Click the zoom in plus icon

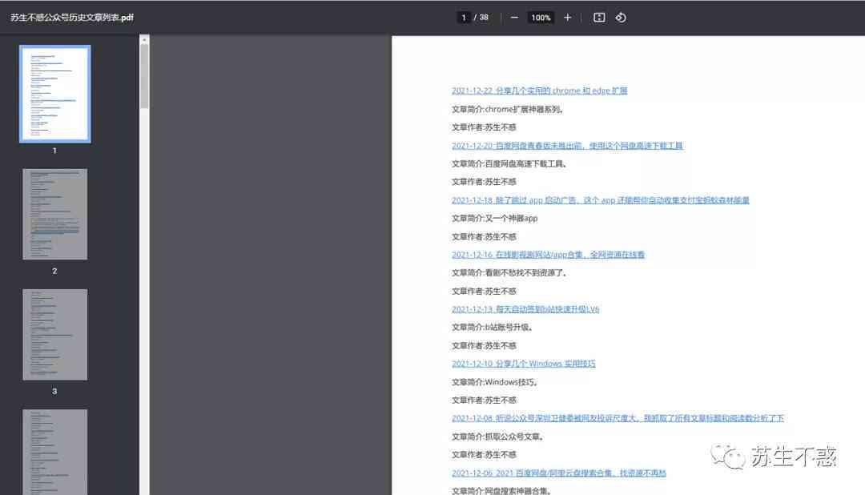pos(567,18)
